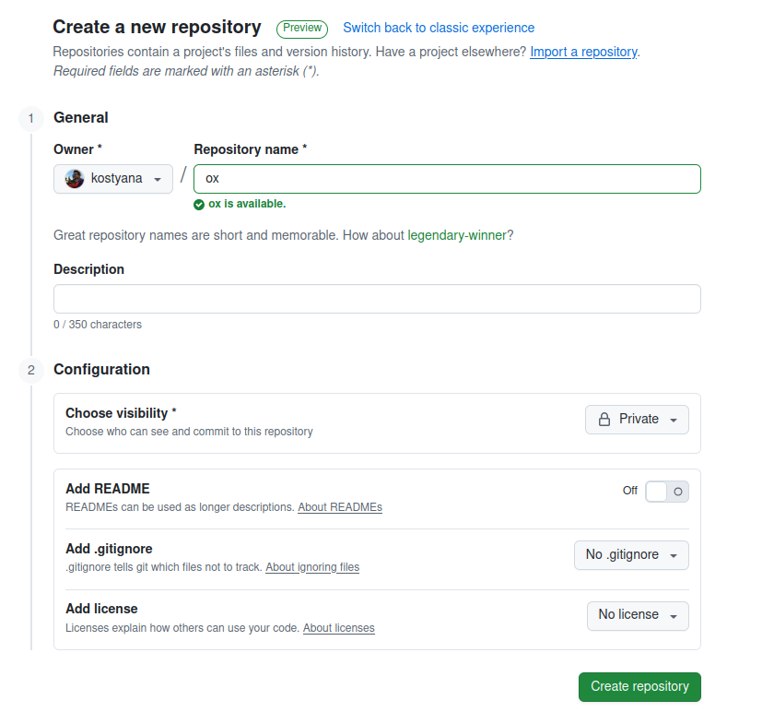Expand the No license dropdown
The height and width of the screenshot is (724, 774).
tap(638, 615)
